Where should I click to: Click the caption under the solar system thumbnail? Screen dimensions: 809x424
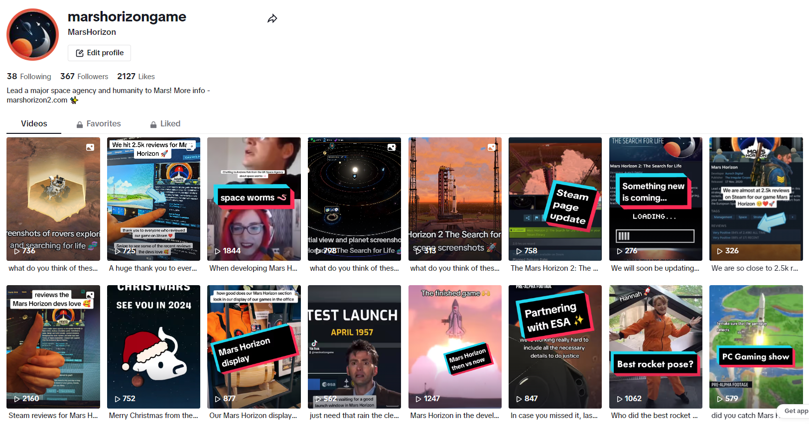(354, 268)
